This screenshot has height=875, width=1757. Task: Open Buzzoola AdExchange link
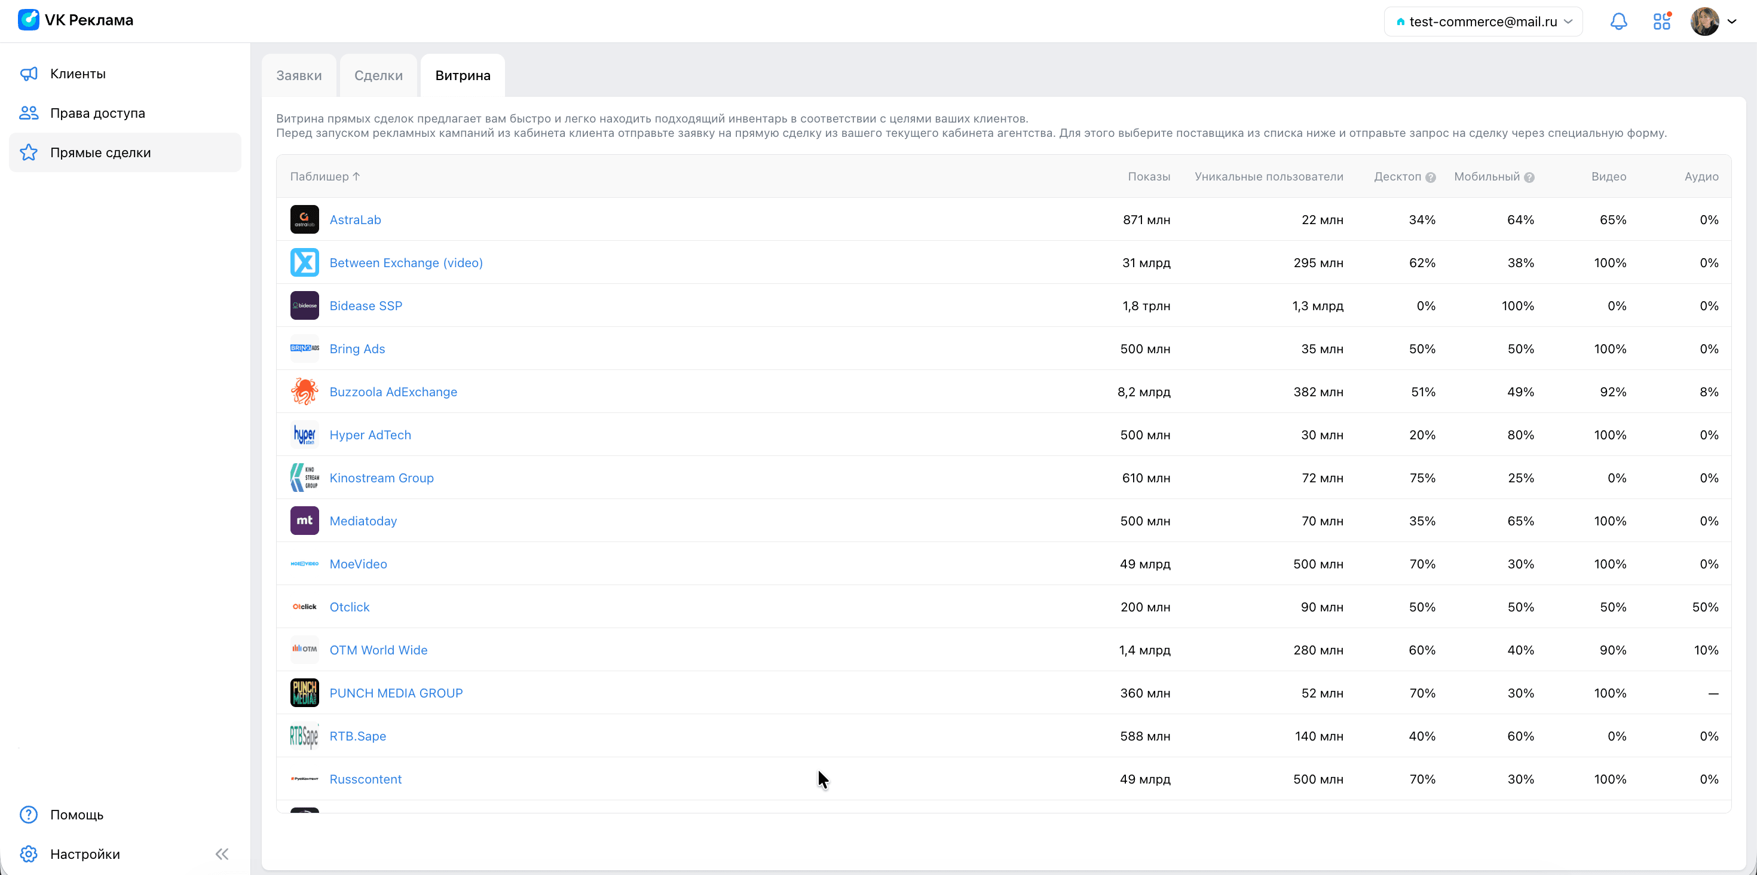click(393, 391)
